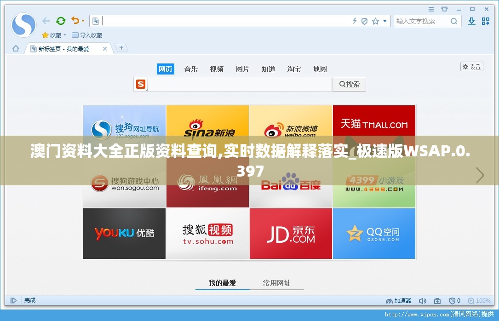Image resolution: width=499 pixels, height=321 pixels.
Task: Open the 收藏 favorites menu
Action: click(x=54, y=35)
